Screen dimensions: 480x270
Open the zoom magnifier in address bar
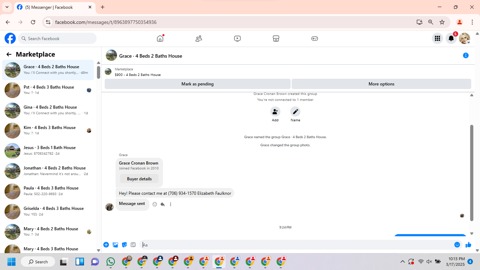click(431, 22)
